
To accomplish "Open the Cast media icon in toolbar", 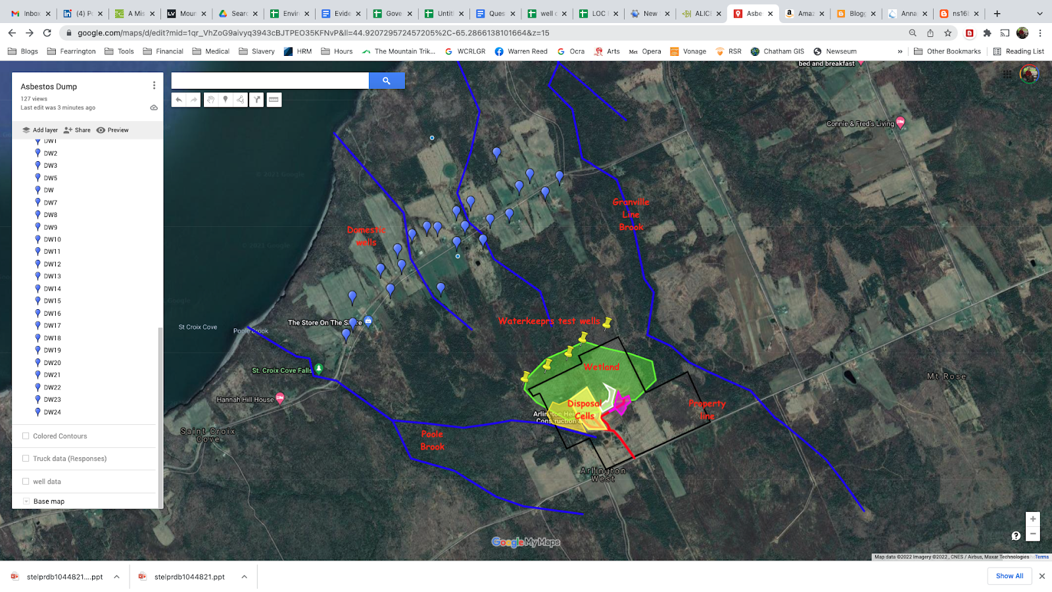I will 1005,33.
